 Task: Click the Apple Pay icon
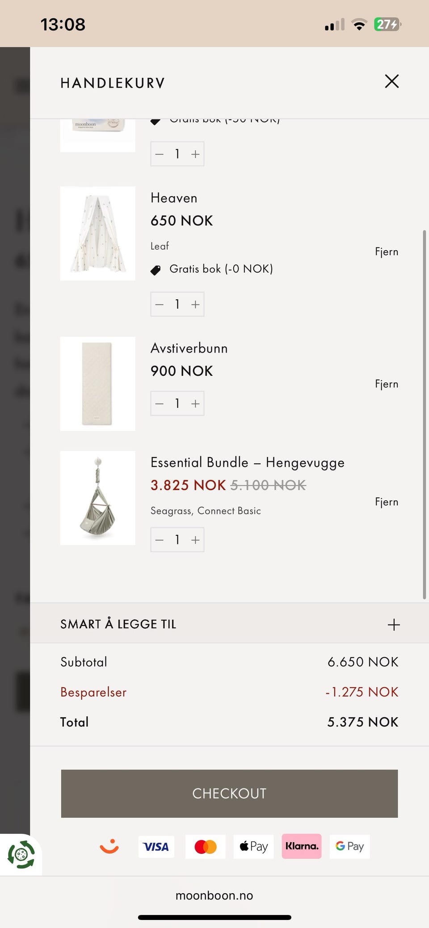(x=253, y=846)
